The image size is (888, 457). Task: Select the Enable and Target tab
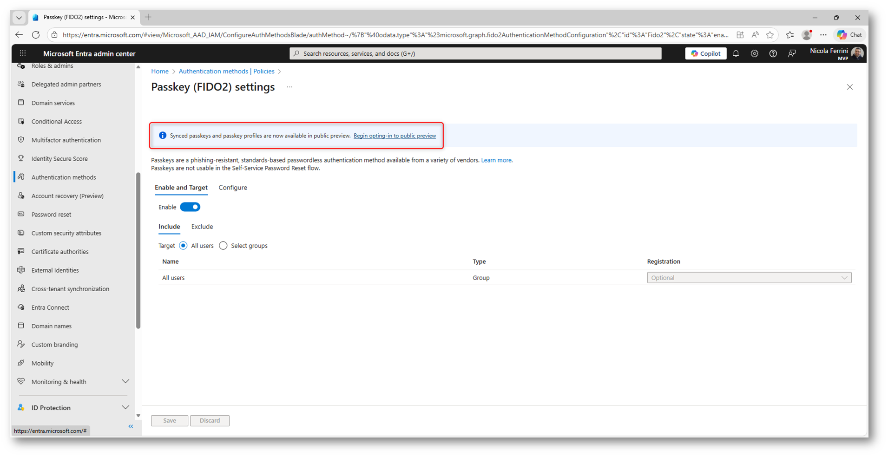tap(181, 188)
